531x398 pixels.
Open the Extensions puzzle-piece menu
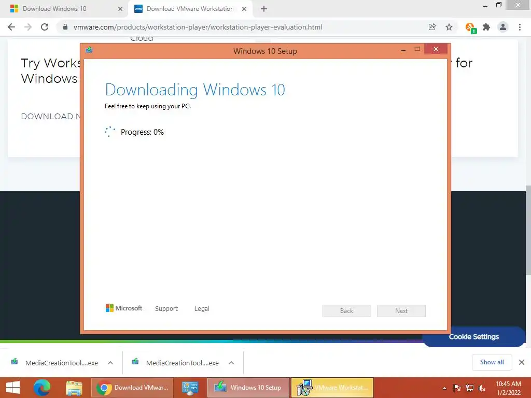point(486,27)
